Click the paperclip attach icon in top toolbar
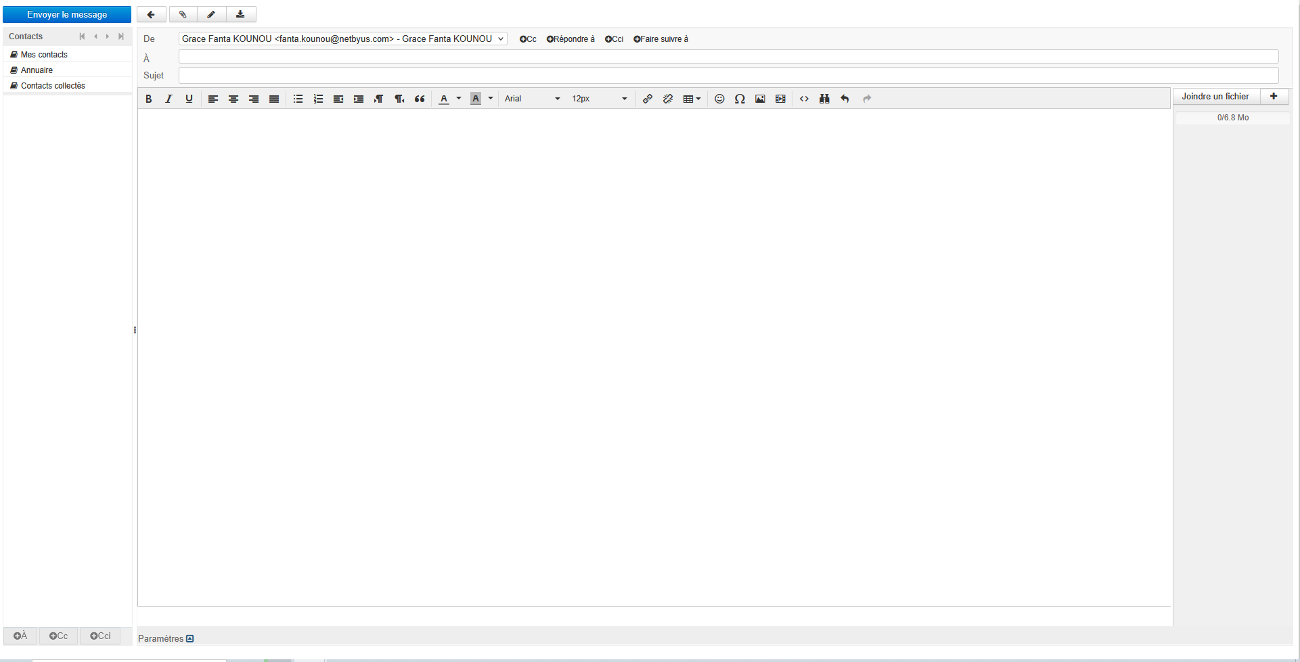Image resolution: width=1300 pixels, height=662 pixels. [x=183, y=14]
